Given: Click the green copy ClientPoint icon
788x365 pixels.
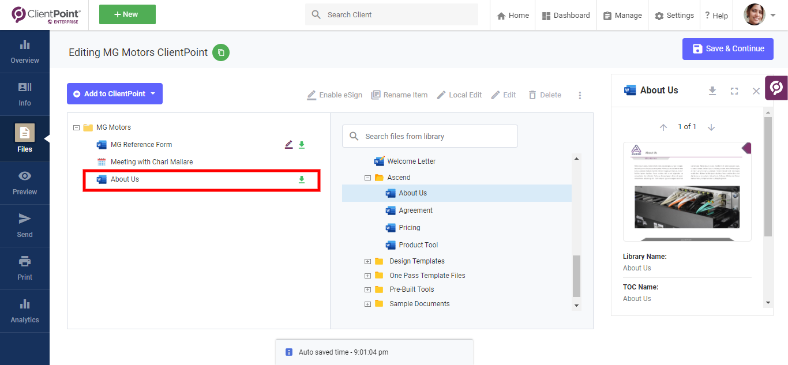Looking at the screenshot, I should [221, 52].
